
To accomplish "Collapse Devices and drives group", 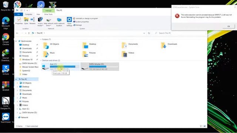I will tap(41, 60).
